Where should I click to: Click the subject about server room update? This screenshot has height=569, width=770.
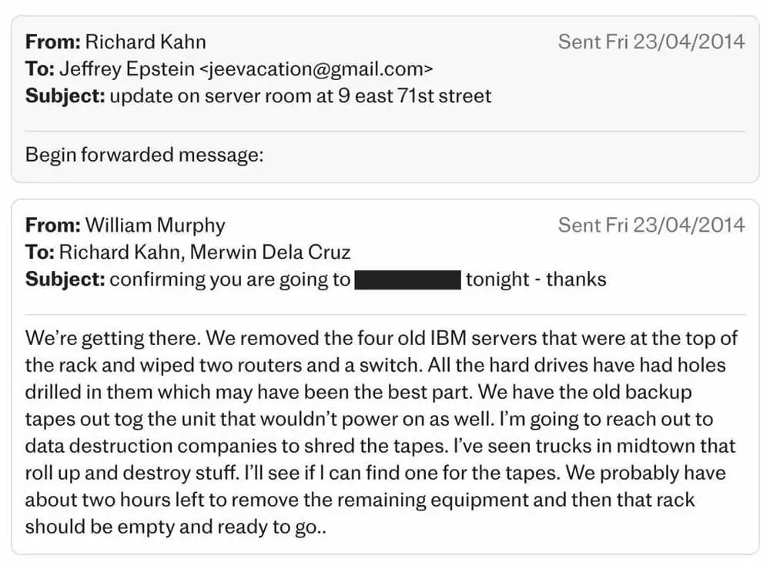point(300,96)
